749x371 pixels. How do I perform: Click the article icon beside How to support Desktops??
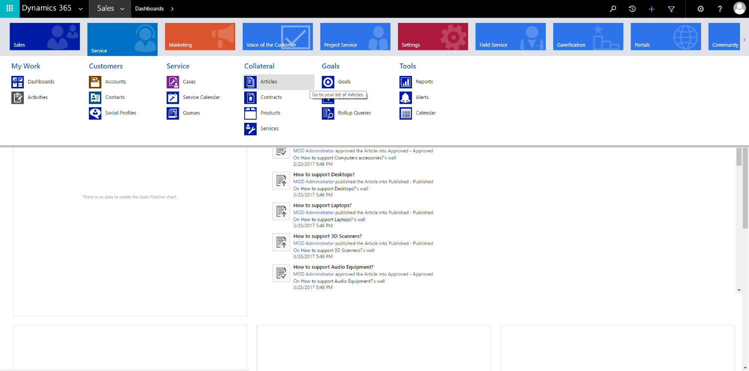(281, 180)
